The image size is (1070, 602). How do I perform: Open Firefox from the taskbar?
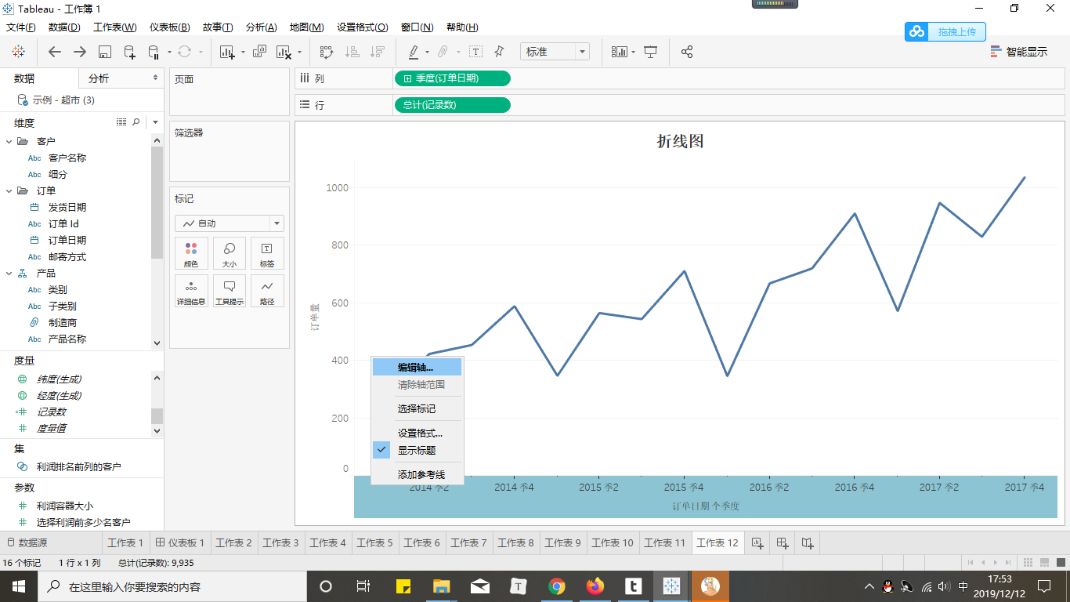pyautogui.click(x=595, y=586)
